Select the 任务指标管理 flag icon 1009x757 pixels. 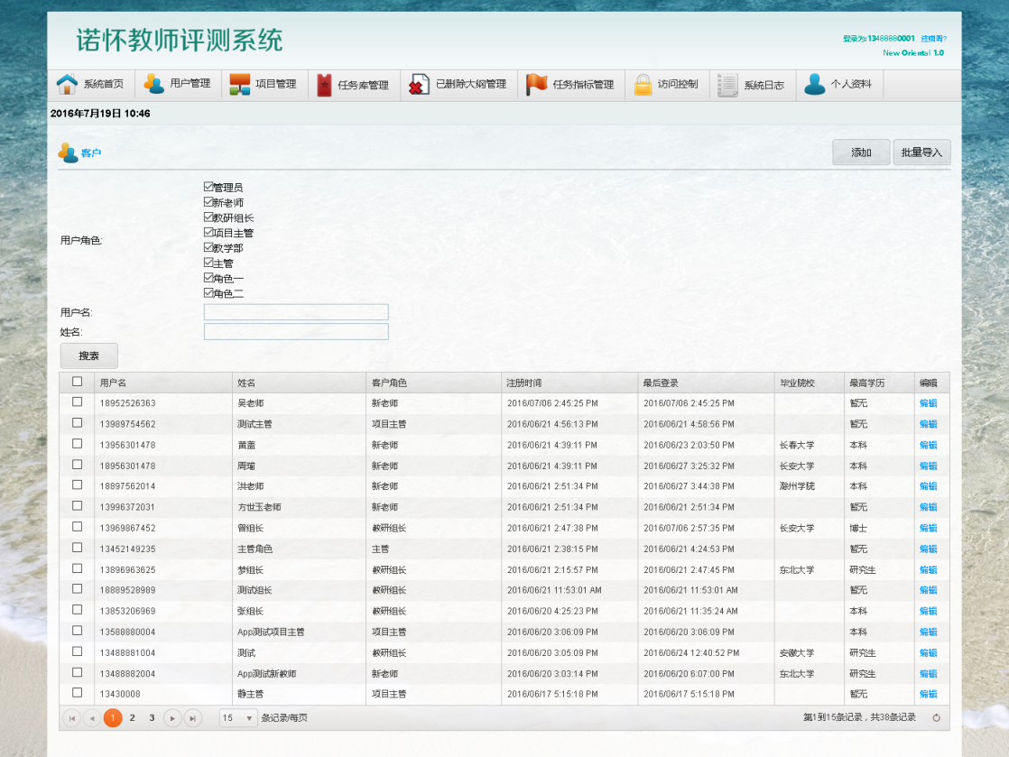[x=535, y=84]
